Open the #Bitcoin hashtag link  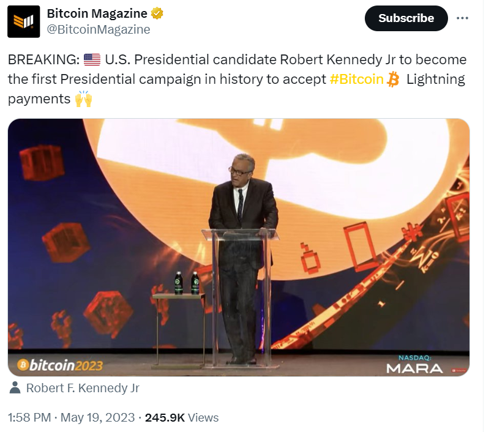tap(356, 79)
